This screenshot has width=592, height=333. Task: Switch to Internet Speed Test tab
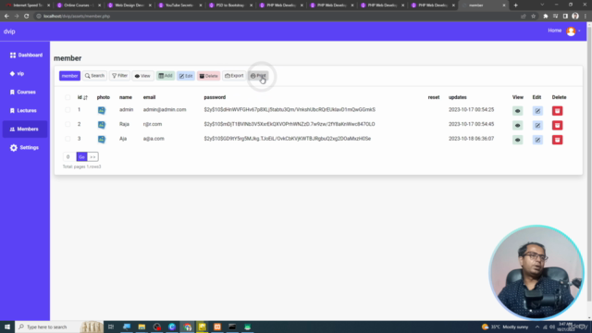pos(27,6)
